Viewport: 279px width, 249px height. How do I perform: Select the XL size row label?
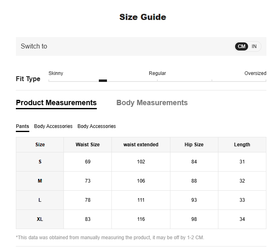tap(40, 219)
